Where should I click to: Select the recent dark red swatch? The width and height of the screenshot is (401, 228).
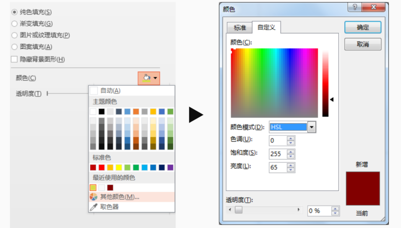click(x=110, y=188)
